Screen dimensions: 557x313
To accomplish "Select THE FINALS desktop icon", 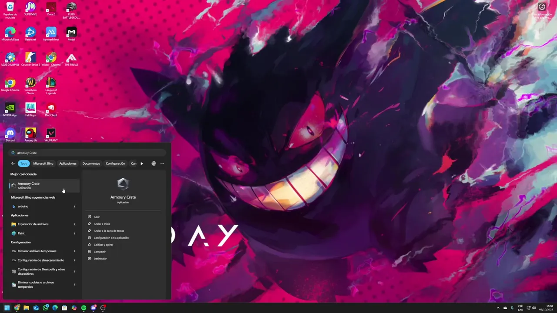I will click(71, 59).
